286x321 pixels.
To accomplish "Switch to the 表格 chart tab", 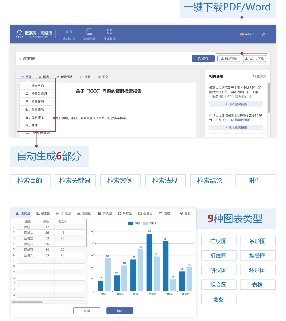I will tap(165, 213).
